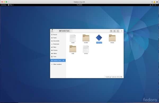Open Videos in the sidebar

pyautogui.click(x=58, y=53)
